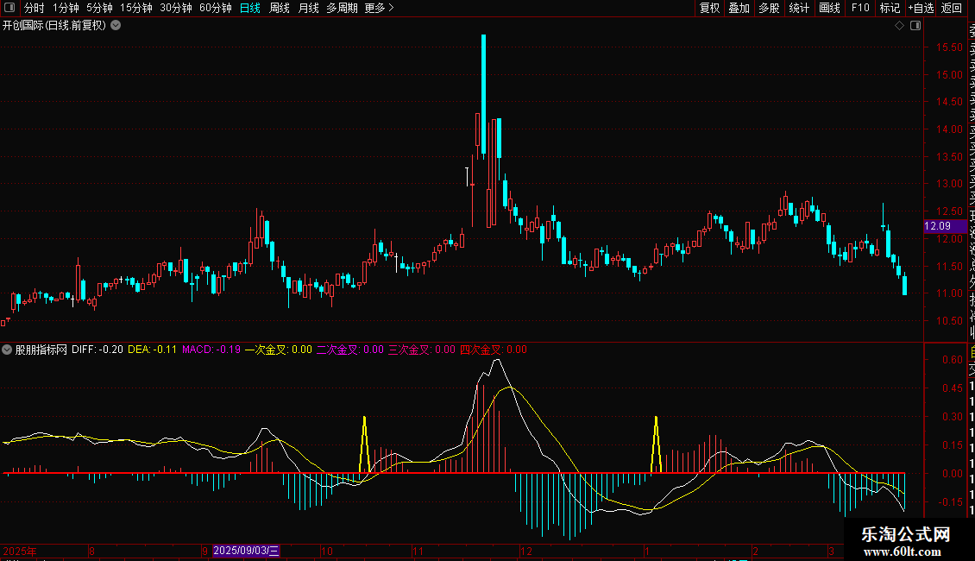Click the 返回 back button
975x561 pixels.
(952, 8)
